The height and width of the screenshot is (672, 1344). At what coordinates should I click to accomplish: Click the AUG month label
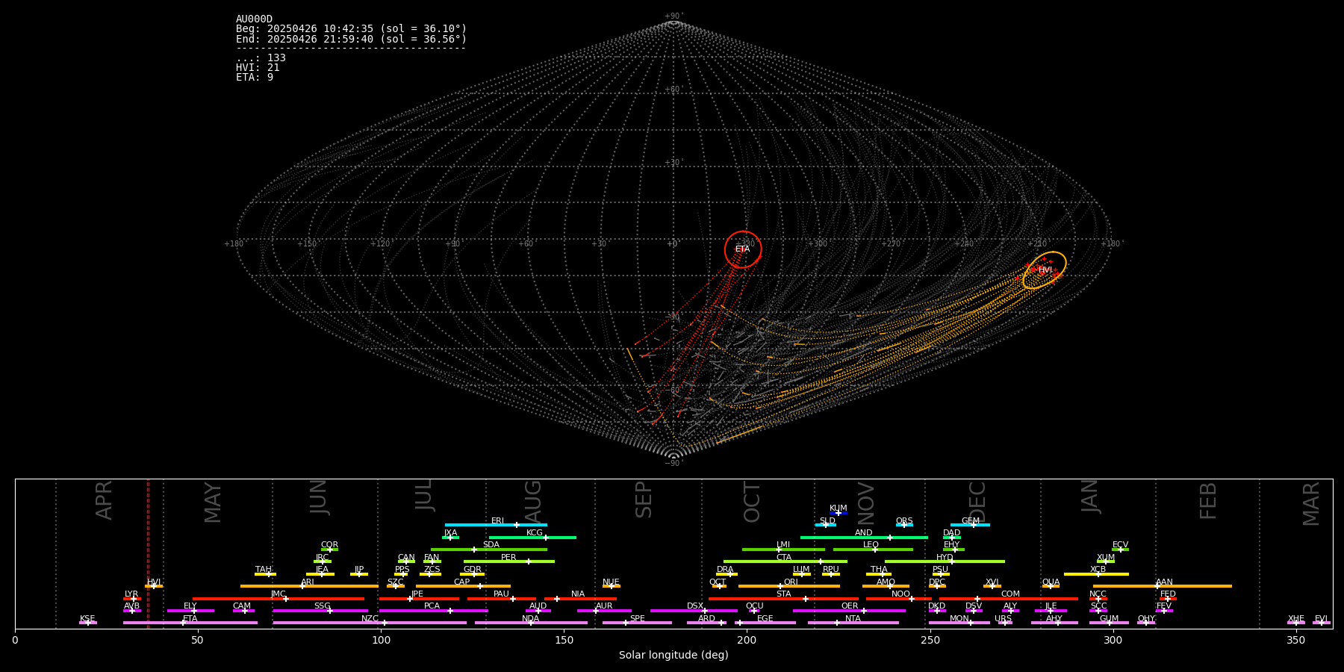pyautogui.click(x=533, y=501)
